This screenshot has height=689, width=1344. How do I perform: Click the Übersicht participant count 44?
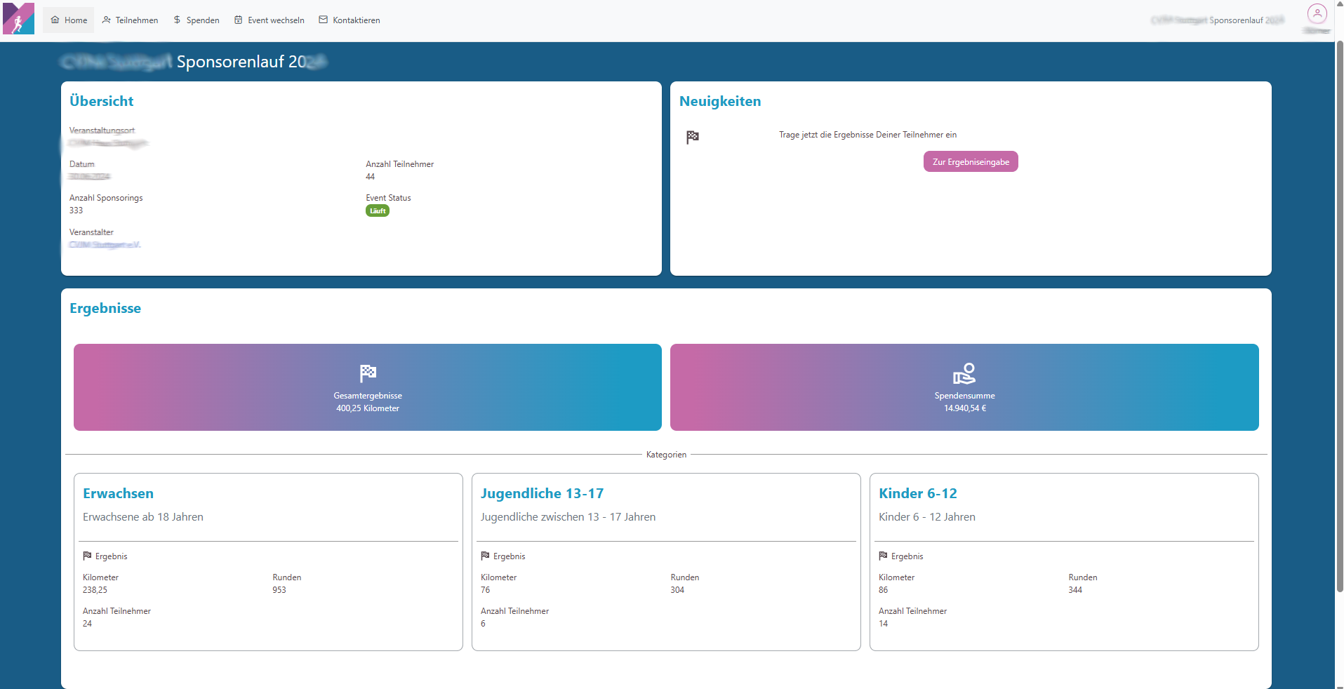[370, 177]
